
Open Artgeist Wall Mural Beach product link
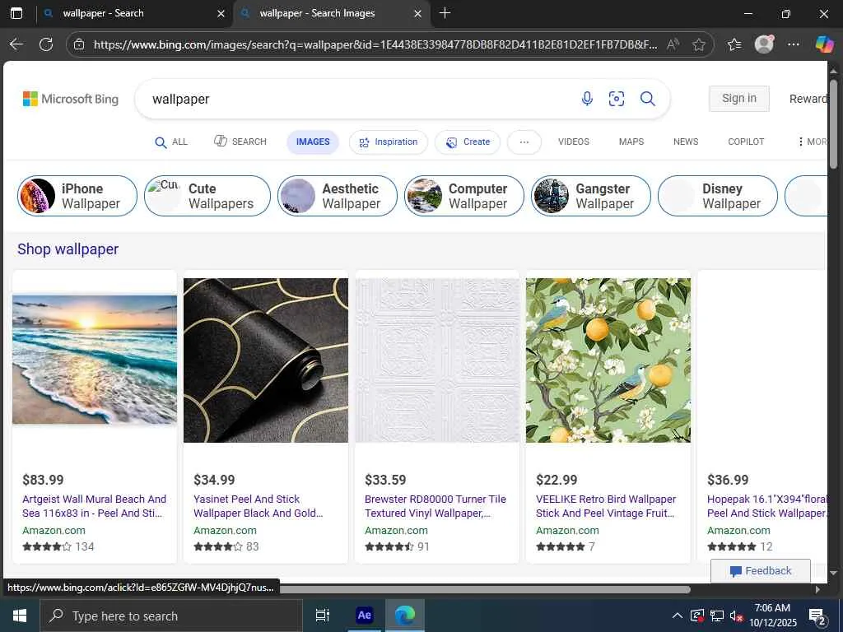[x=94, y=506]
